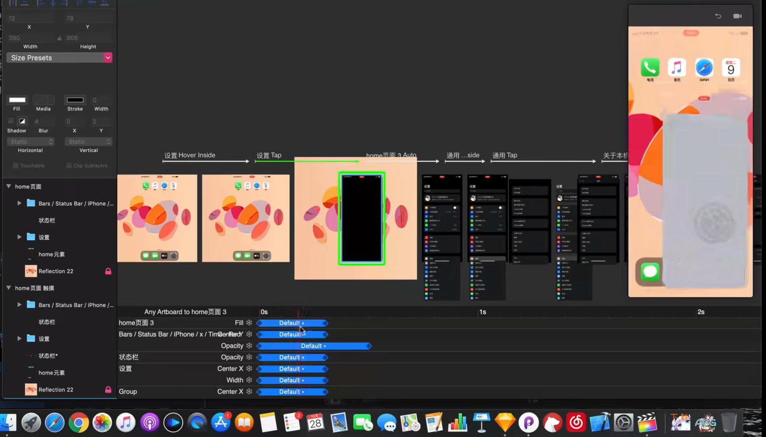The height and width of the screenshot is (437, 766).
Task: Collapse the home页面 artboard group
Action: click(x=9, y=186)
